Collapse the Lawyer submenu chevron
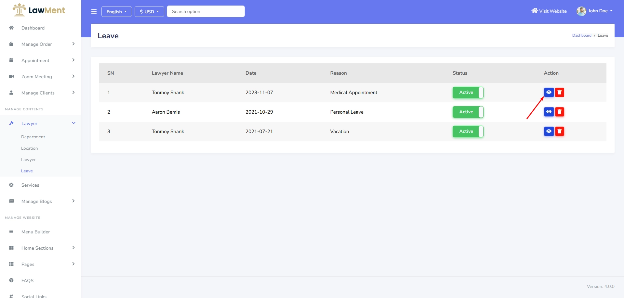The width and height of the screenshot is (624, 298). (73, 123)
